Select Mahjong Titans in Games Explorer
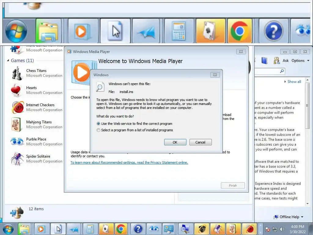313x235 pixels. click(x=37, y=125)
